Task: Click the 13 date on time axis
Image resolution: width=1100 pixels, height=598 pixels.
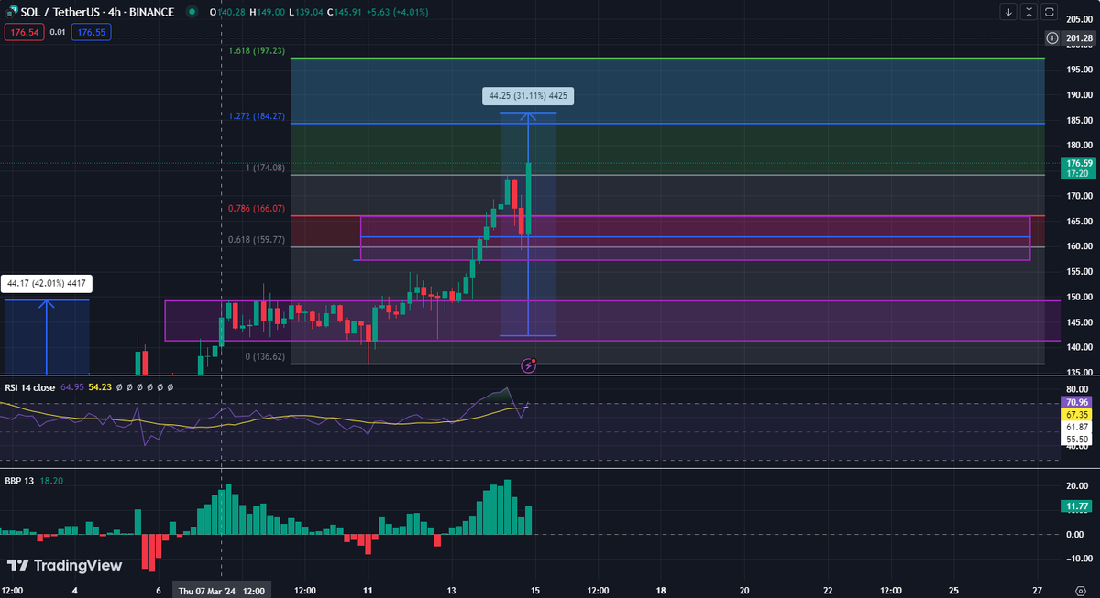Action: point(451,591)
